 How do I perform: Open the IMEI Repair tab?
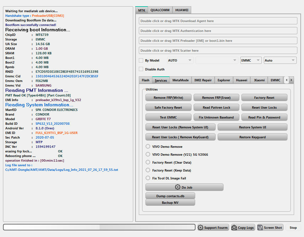pos(203,80)
